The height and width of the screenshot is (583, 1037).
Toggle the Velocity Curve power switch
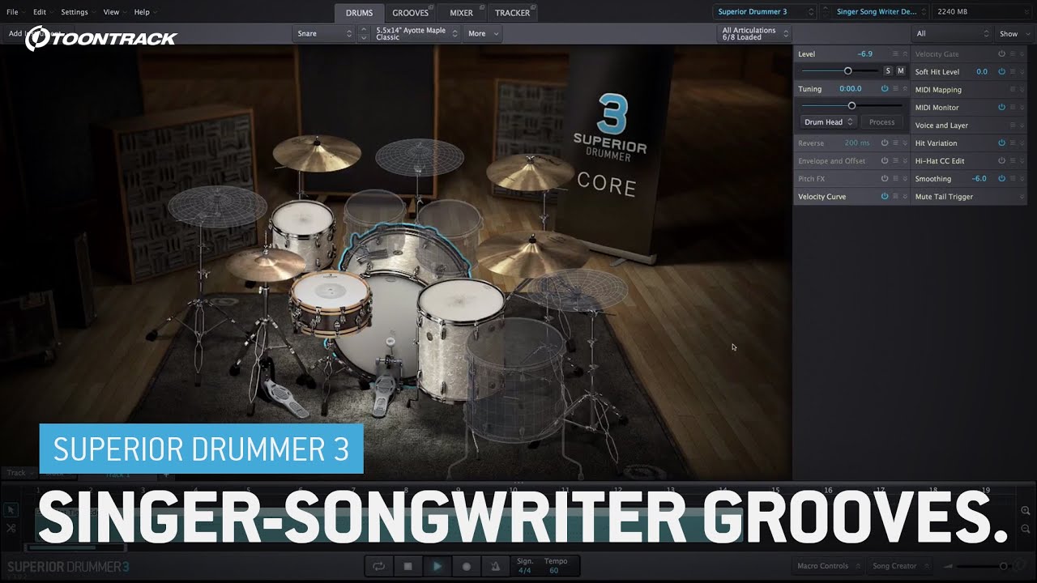tap(885, 197)
